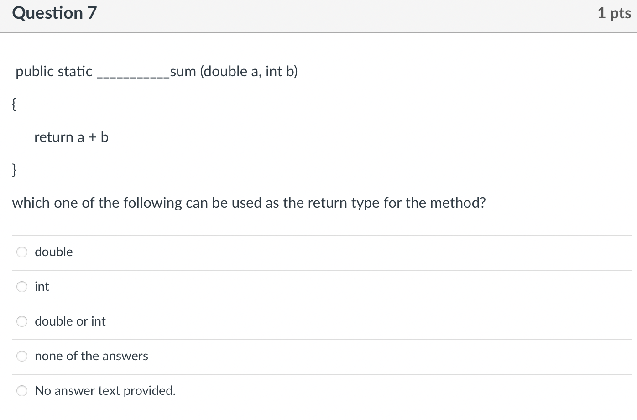Click the 'sum (double a, int b)' text
Viewport: 637px width, 420px height.
click(234, 72)
